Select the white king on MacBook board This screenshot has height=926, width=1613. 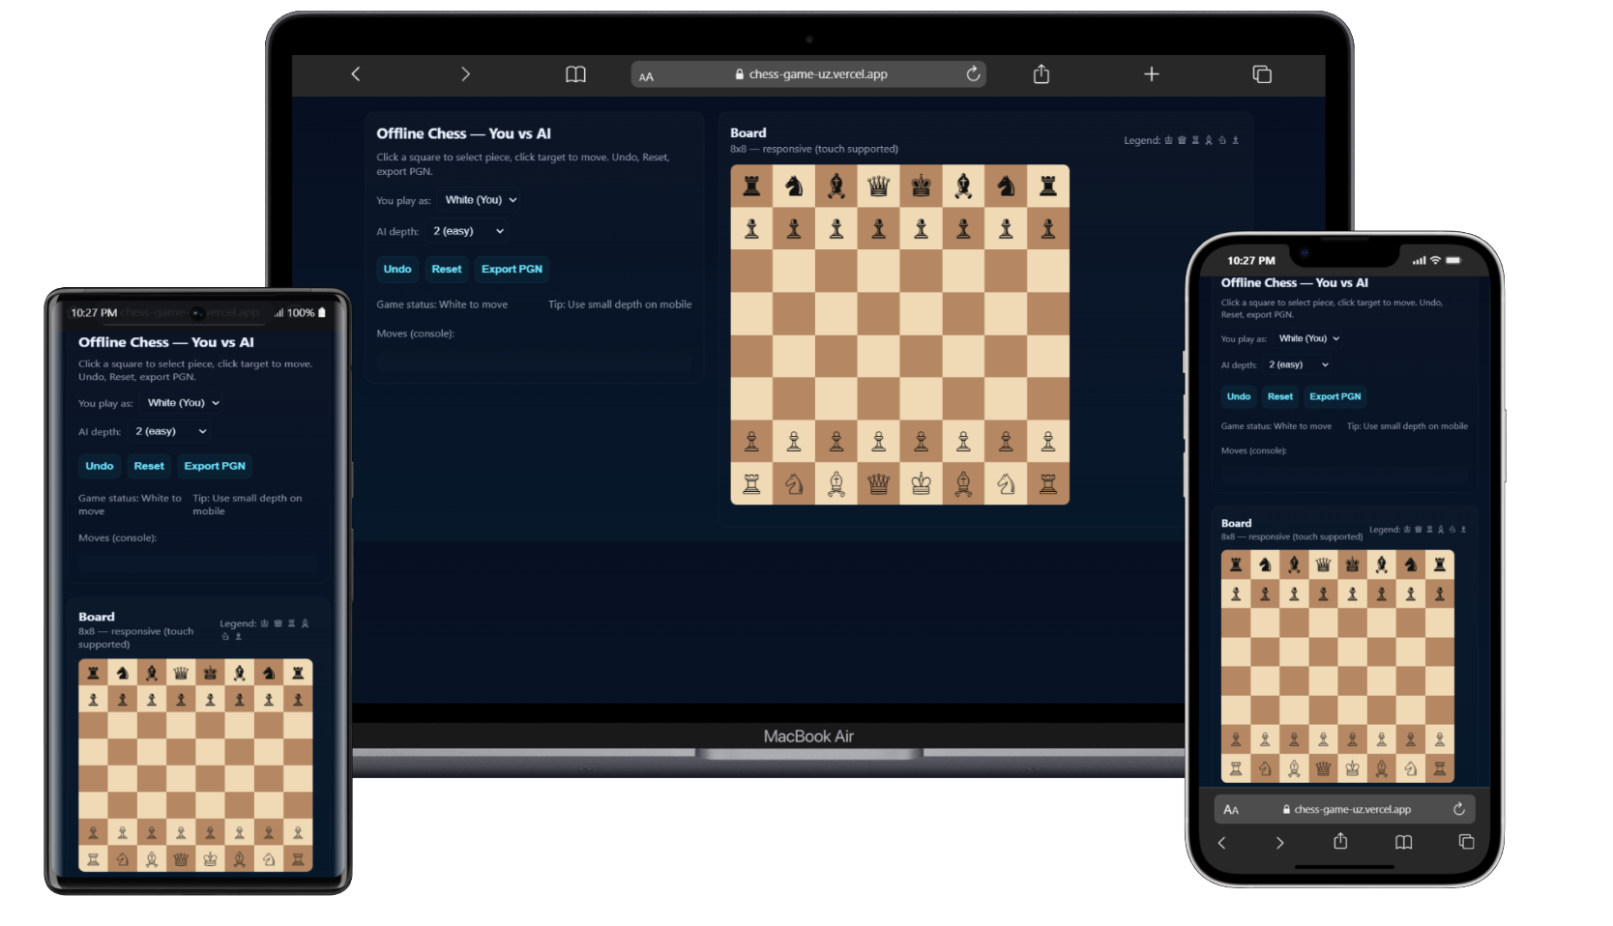point(921,483)
